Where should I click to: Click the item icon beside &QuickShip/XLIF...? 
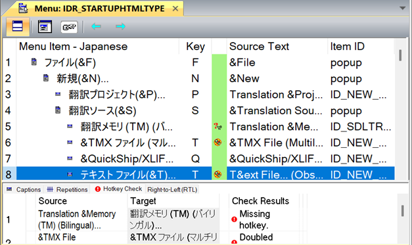coord(70,158)
